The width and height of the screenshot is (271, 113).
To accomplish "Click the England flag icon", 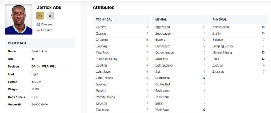I will click(x=38, y=30).
